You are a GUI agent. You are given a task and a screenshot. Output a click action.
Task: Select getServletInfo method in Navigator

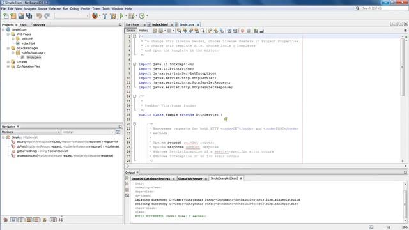pos(42,151)
